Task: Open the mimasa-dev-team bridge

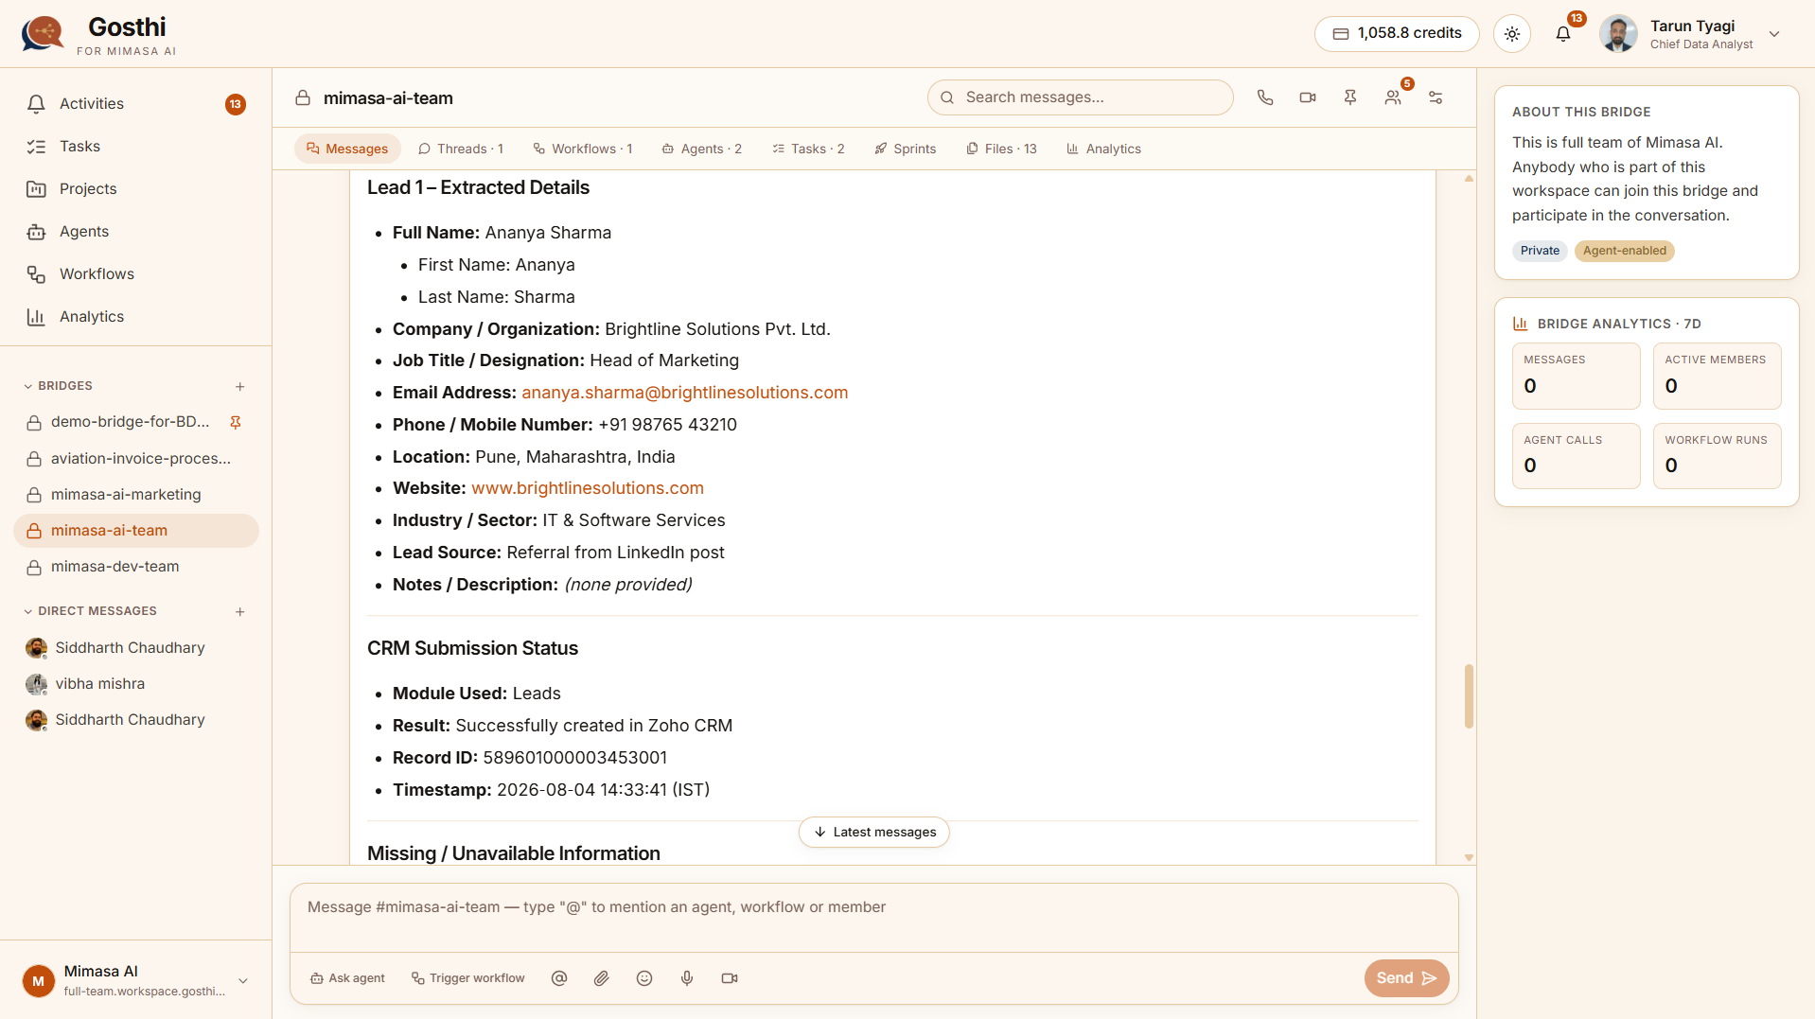Action: (136, 567)
